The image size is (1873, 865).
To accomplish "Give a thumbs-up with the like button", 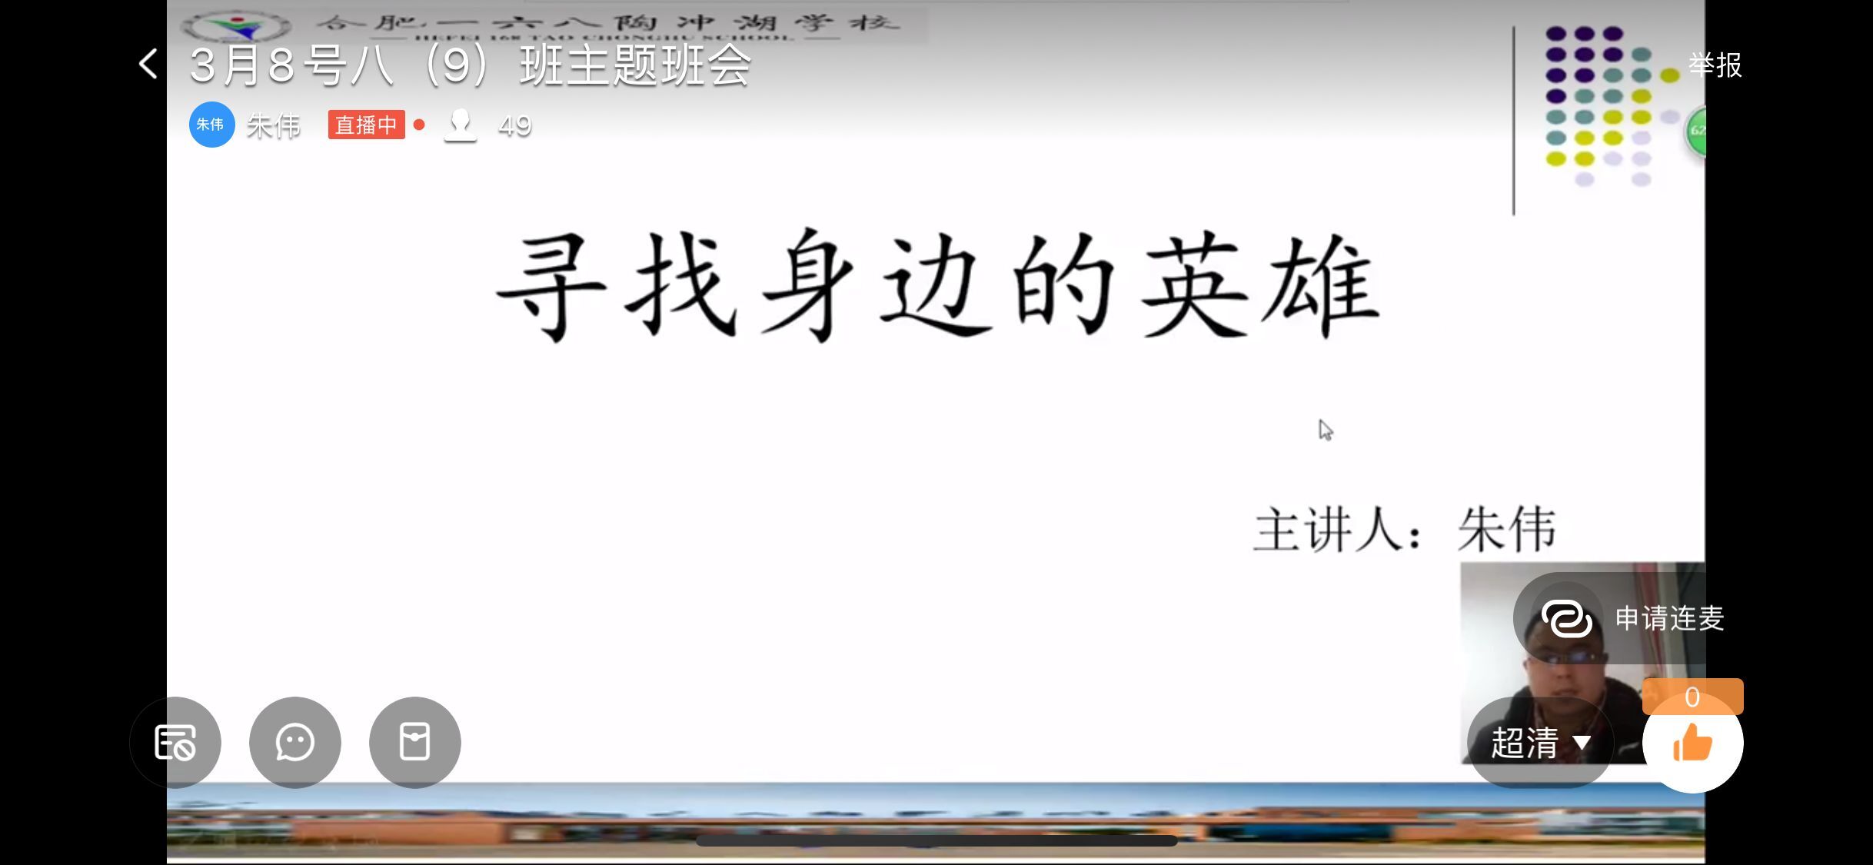I will click(x=1692, y=742).
